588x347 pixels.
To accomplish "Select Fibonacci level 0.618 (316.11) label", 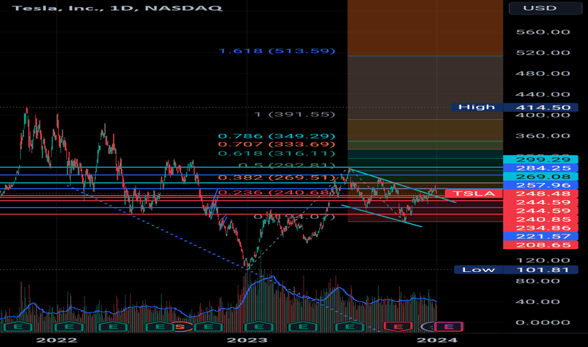I will (x=277, y=153).
